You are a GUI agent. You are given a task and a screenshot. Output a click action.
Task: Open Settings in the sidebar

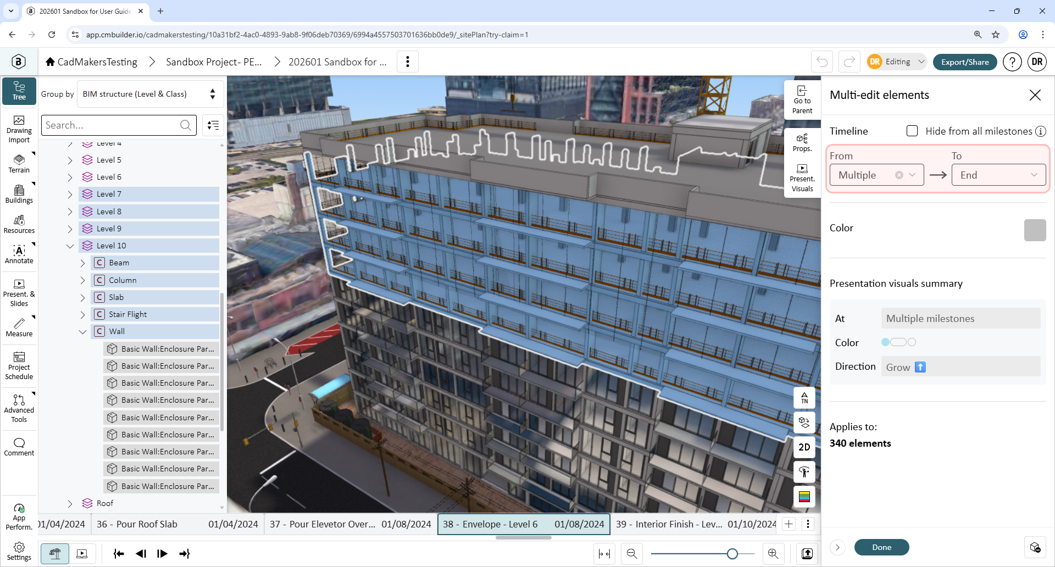point(19,551)
